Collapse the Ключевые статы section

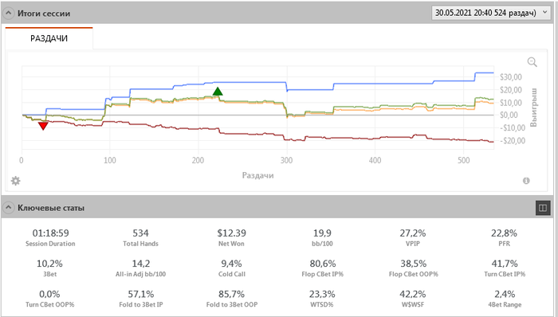pyautogui.click(x=8, y=208)
